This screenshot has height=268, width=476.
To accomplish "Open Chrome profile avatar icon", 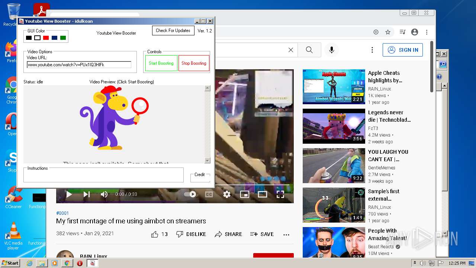I will 415,32.
